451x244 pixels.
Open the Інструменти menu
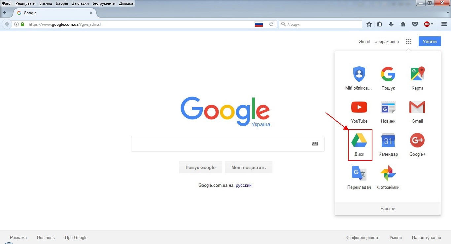click(104, 3)
